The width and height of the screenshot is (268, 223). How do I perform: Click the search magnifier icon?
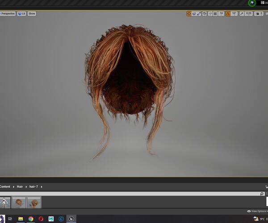click(262, 194)
